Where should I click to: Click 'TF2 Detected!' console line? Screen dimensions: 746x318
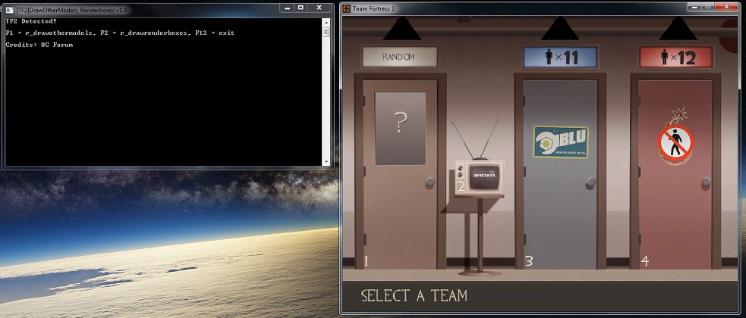(31, 21)
